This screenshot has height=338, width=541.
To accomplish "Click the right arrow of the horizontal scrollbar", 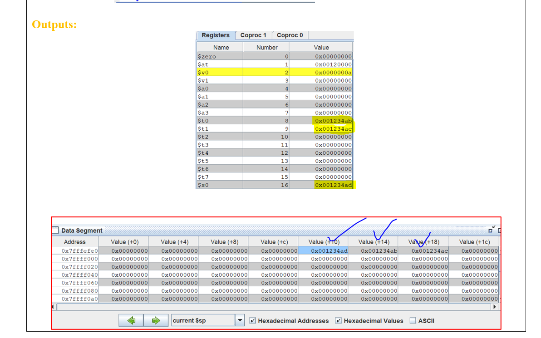I will click(x=494, y=307).
